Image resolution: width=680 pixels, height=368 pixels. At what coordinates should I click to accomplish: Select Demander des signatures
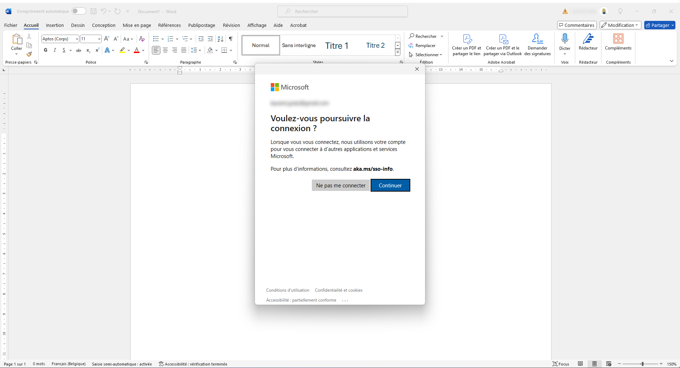click(537, 44)
